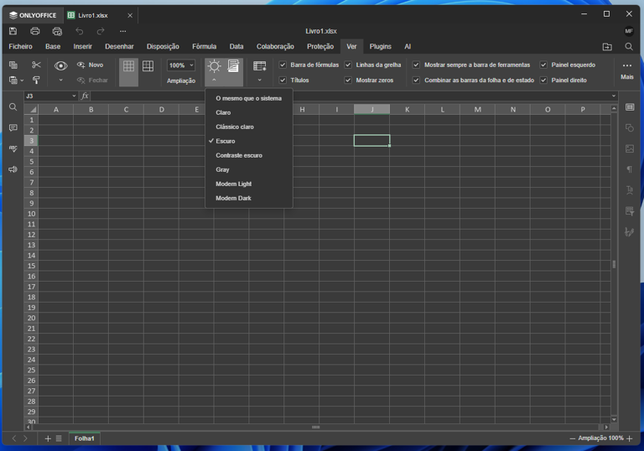Viewport: 644px width, 451px height.
Task: Open paragraph settings in right sidebar
Action: 630,169
